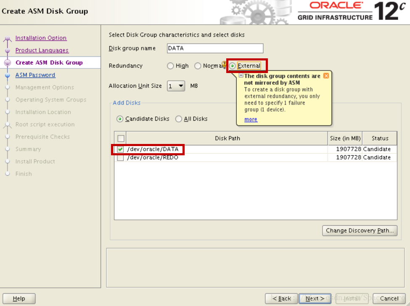This screenshot has height=306, width=410.
Task: Collapse the tooltip with minus icon
Action: click(241, 76)
